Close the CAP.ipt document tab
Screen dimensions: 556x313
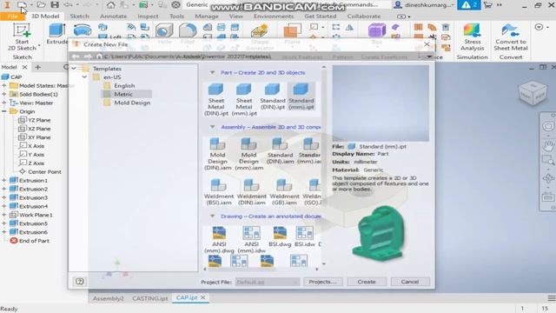click(x=202, y=297)
